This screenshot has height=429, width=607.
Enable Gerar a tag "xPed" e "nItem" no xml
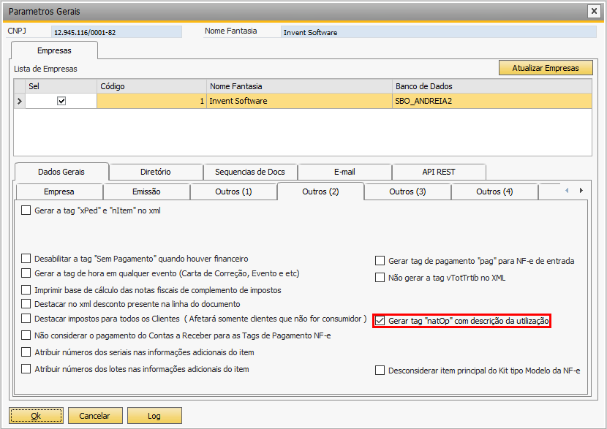[26, 210]
